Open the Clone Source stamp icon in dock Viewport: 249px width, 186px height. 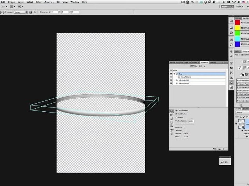pyautogui.click(x=231, y=78)
